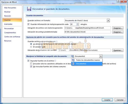Click Examinar for server drafts location
Viewport: 128px width, 104px height.
pyautogui.click(x=118, y=50)
